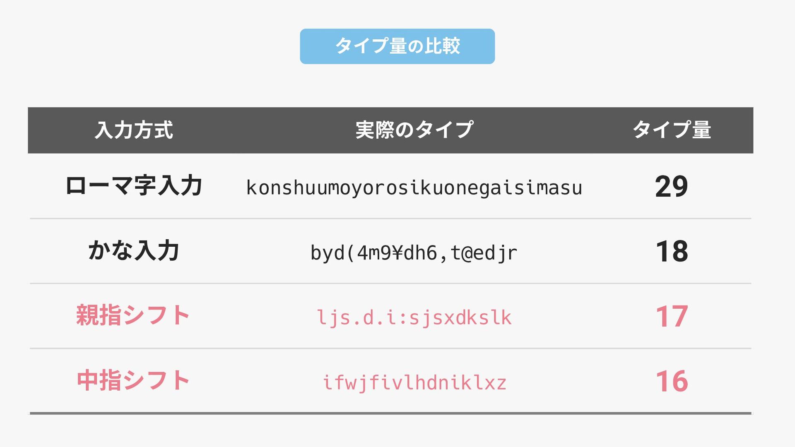This screenshot has height=447, width=795.
Task: Click the dark gray table header bar
Action: pos(390,130)
